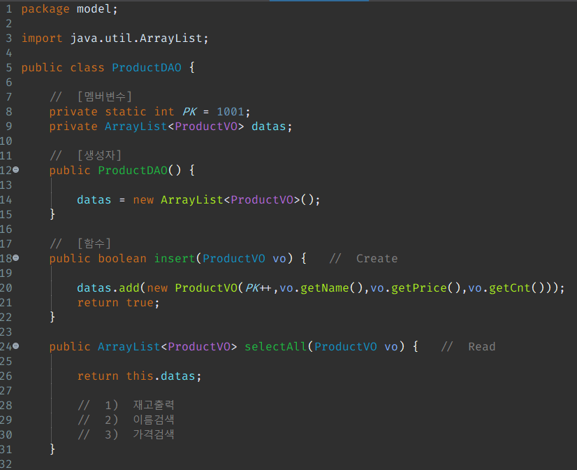Click 'this.datas' on line 26
This screenshot has height=470, width=577.
[x=161, y=376]
